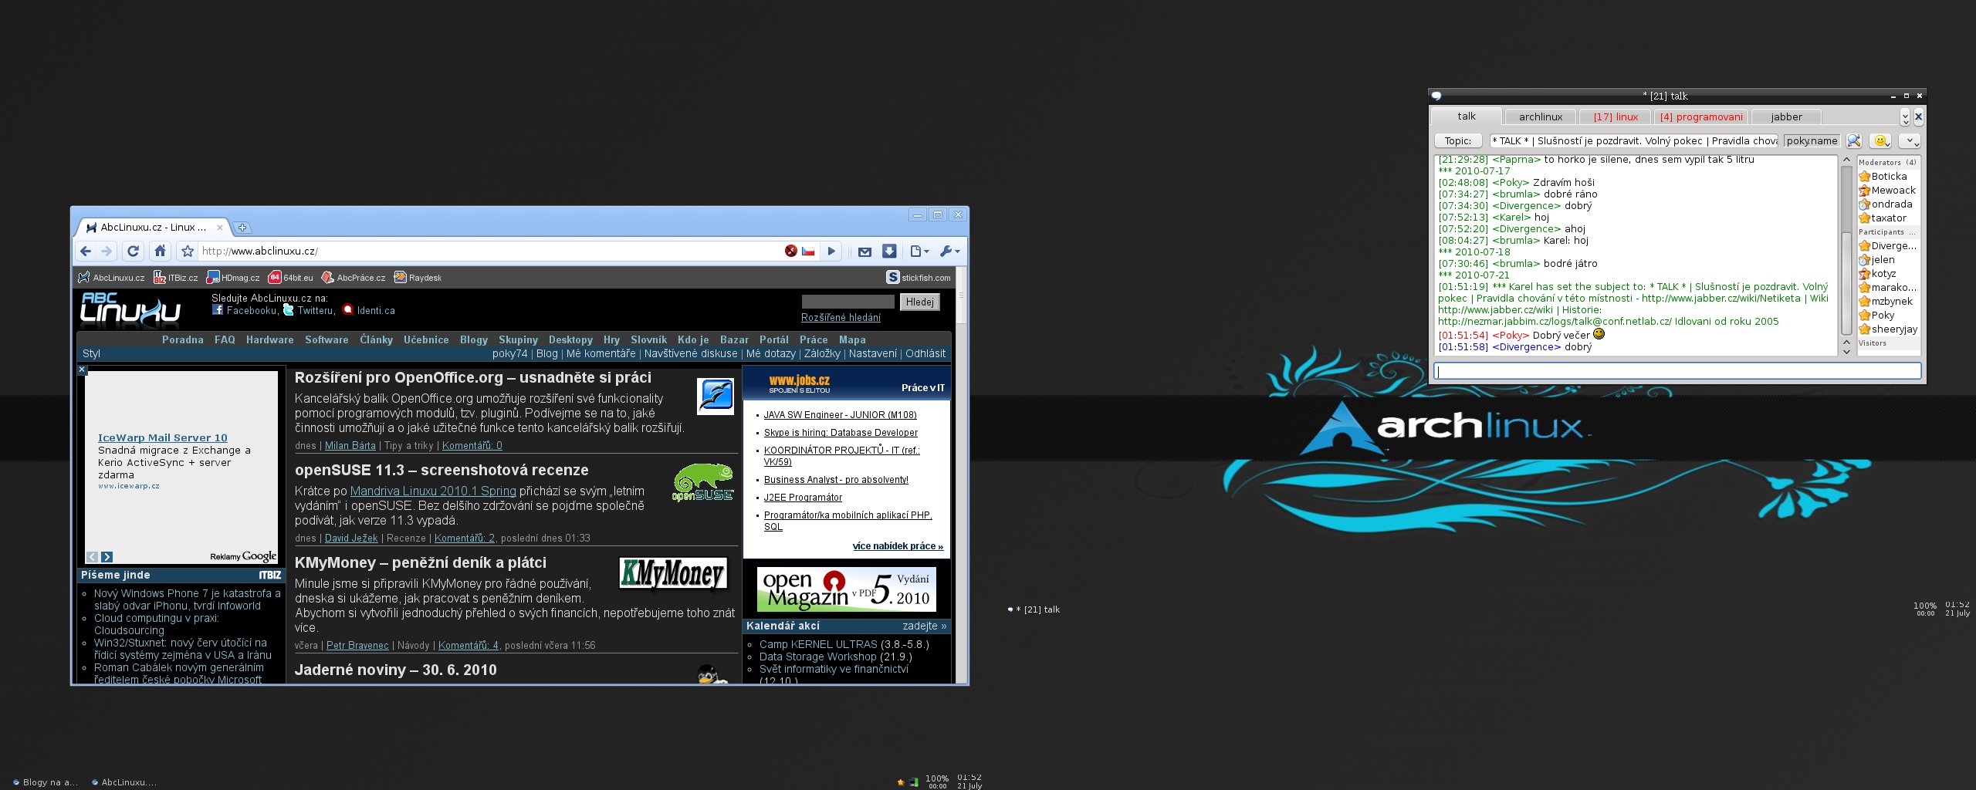Click the next ad arrow in Google ad

click(107, 557)
